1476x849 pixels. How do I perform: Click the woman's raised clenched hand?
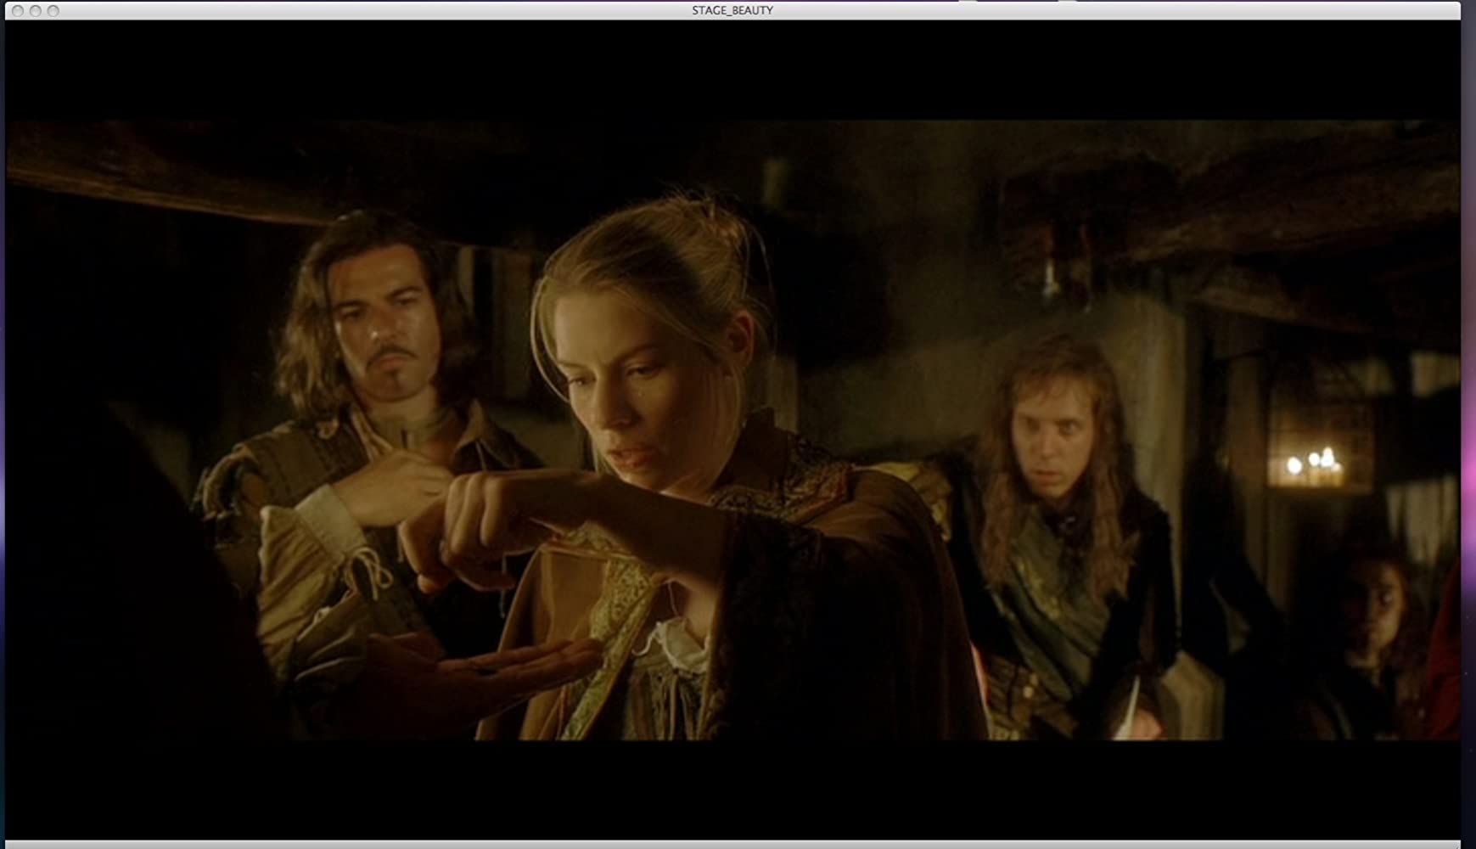tap(475, 518)
